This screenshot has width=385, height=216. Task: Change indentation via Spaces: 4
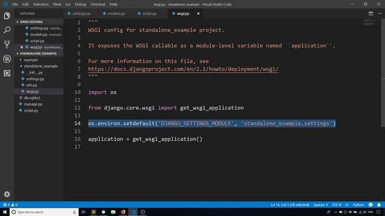click(x=321, y=205)
